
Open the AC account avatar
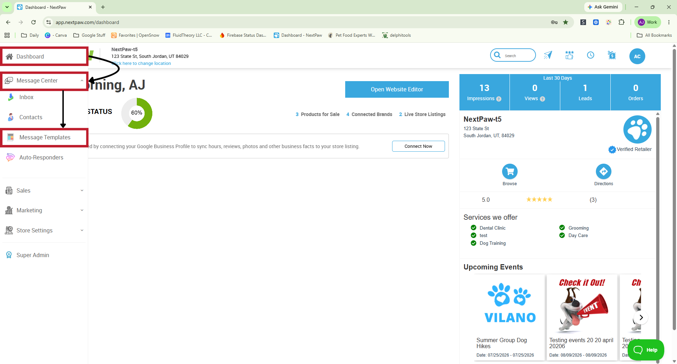tap(637, 56)
